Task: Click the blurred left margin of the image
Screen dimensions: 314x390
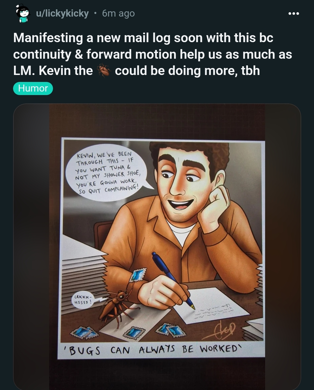Action: (x=31, y=246)
